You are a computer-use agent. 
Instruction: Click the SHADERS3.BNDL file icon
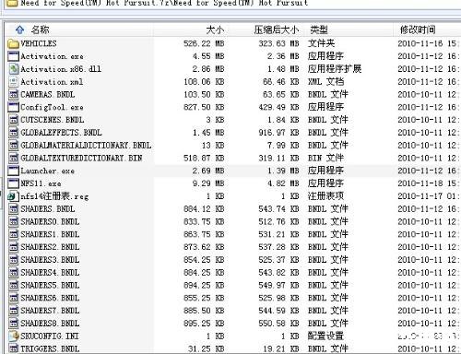tap(13, 260)
